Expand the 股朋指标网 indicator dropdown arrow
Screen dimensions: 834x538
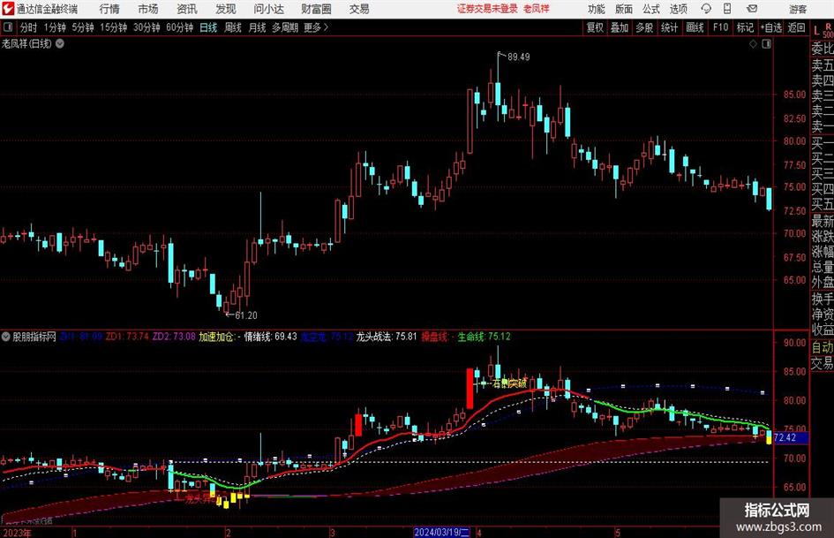point(6,337)
